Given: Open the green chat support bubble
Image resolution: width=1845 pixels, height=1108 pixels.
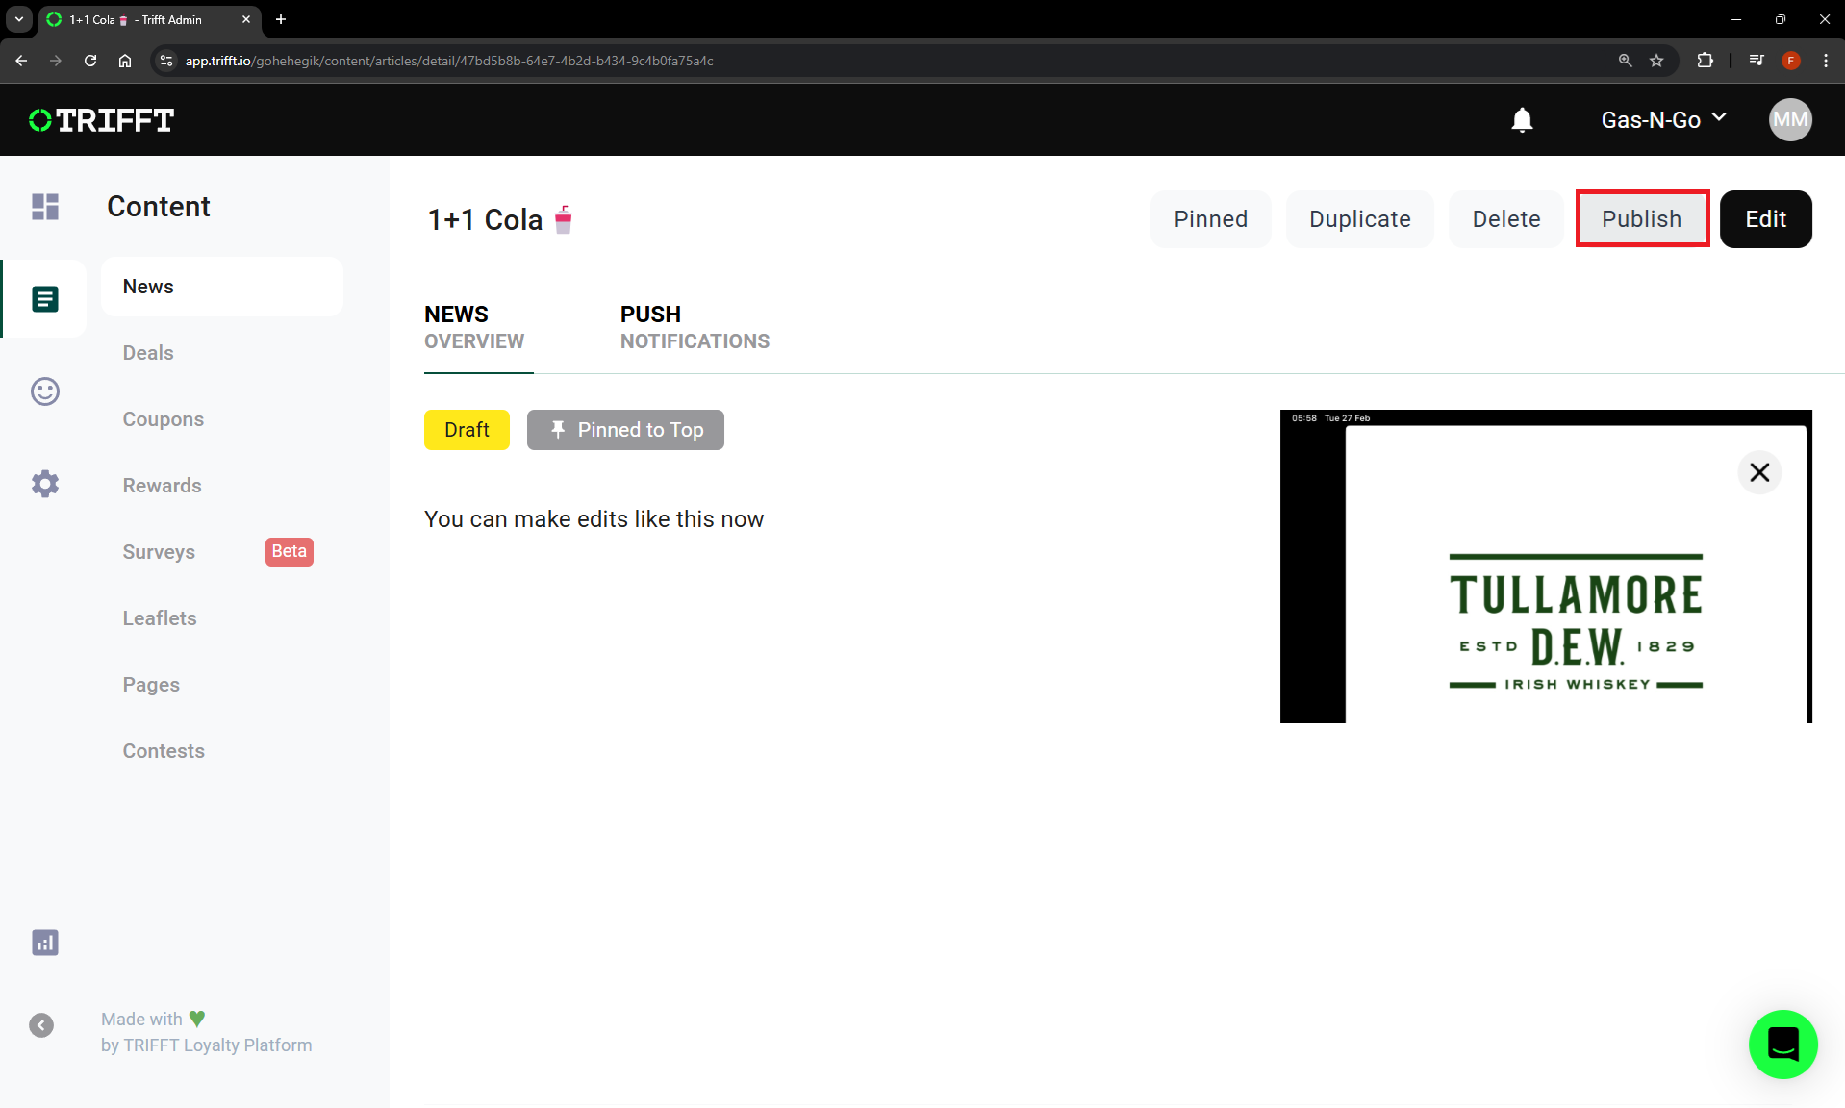Looking at the screenshot, I should tap(1782, 1045).
